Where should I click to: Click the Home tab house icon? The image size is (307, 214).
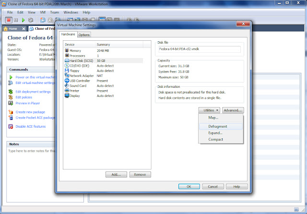6,29
